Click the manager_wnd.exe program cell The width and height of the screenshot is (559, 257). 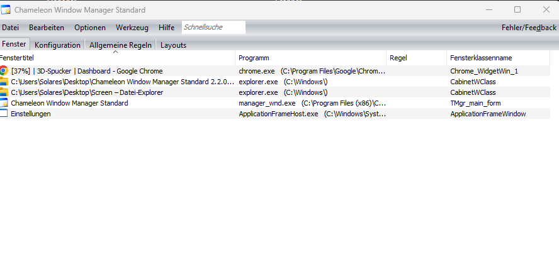[x=312, y=103]
